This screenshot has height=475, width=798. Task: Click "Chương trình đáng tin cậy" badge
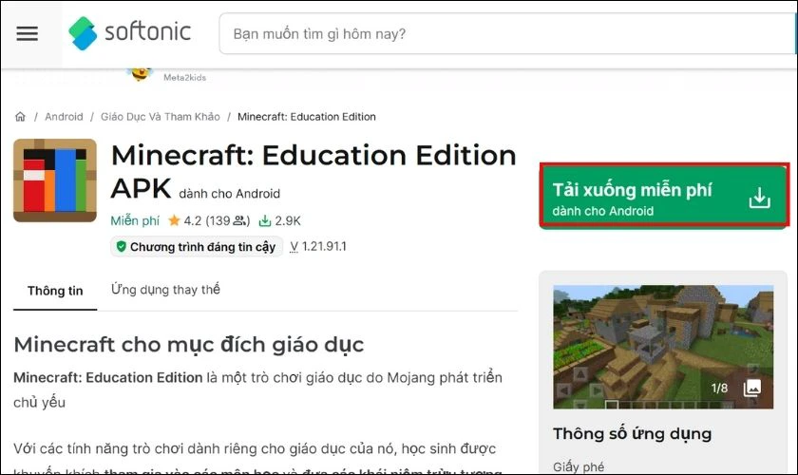coord(197,247)
